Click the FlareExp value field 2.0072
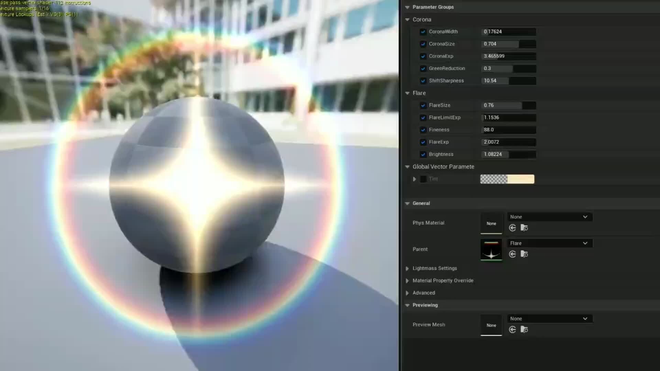 click(508, 142)
